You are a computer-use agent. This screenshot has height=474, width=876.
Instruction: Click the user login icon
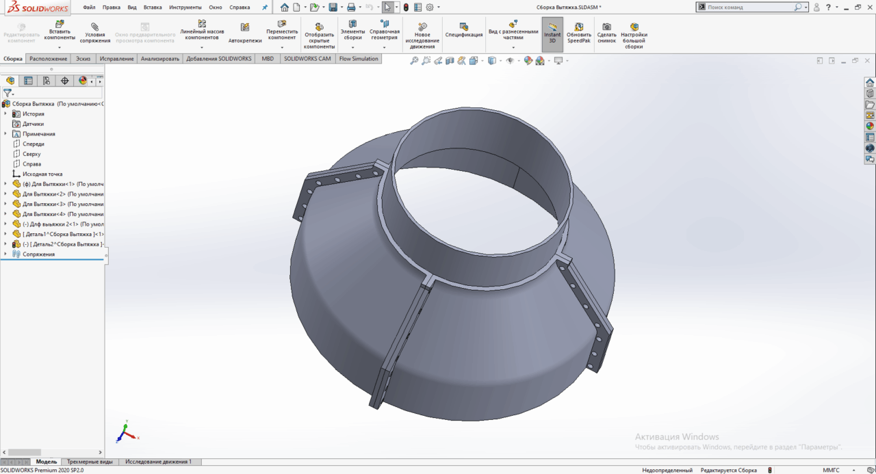coord(816,7)
